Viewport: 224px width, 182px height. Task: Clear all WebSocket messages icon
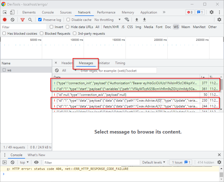tap(57, 70)
